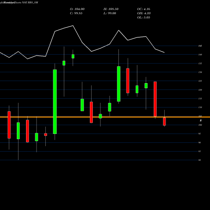
Task: Click the open price value O: 104.00
Action: coord(77,9)
